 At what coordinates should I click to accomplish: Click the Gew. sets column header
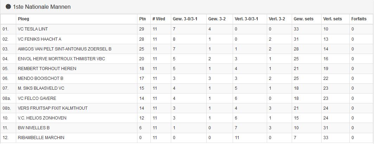[304, 19]
